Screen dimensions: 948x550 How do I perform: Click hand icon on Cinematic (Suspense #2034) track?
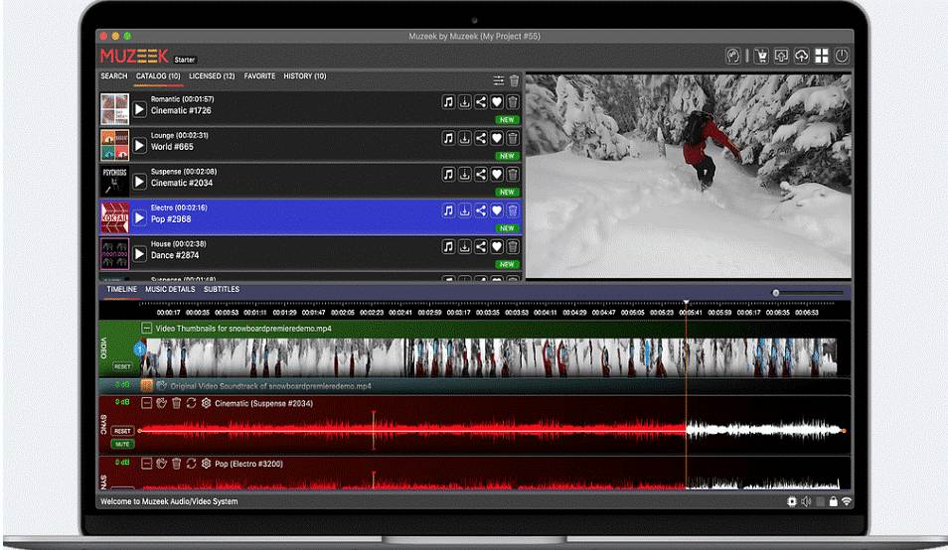(x=161, y=403)
